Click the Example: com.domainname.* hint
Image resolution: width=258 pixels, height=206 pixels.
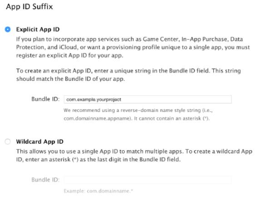point(98,191)
